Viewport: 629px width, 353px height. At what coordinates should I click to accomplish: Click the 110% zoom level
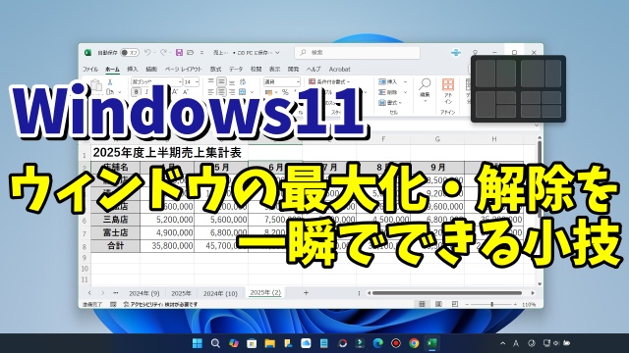529,305
